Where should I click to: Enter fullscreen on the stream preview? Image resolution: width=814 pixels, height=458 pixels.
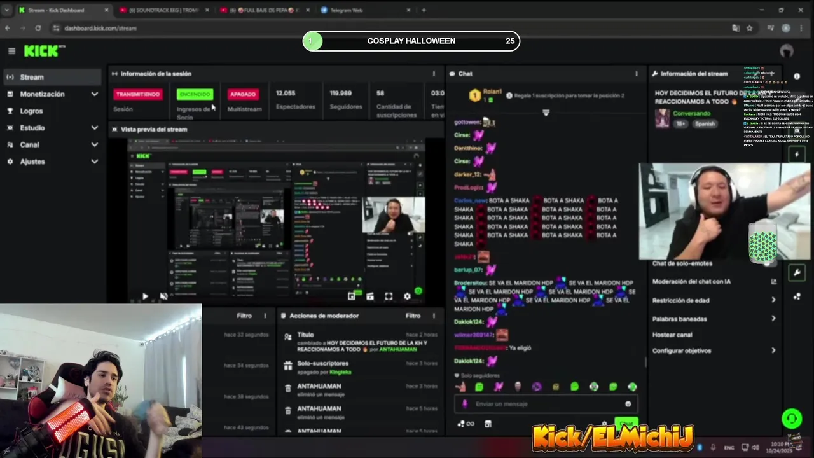[389, 296]
